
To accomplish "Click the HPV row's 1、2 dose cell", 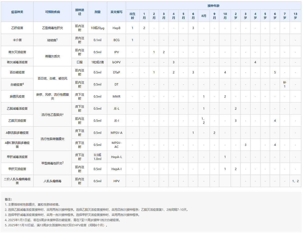I will tap(295, 181).
